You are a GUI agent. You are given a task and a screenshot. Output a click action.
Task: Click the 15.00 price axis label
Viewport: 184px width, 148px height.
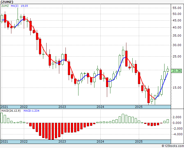point(177,88)
